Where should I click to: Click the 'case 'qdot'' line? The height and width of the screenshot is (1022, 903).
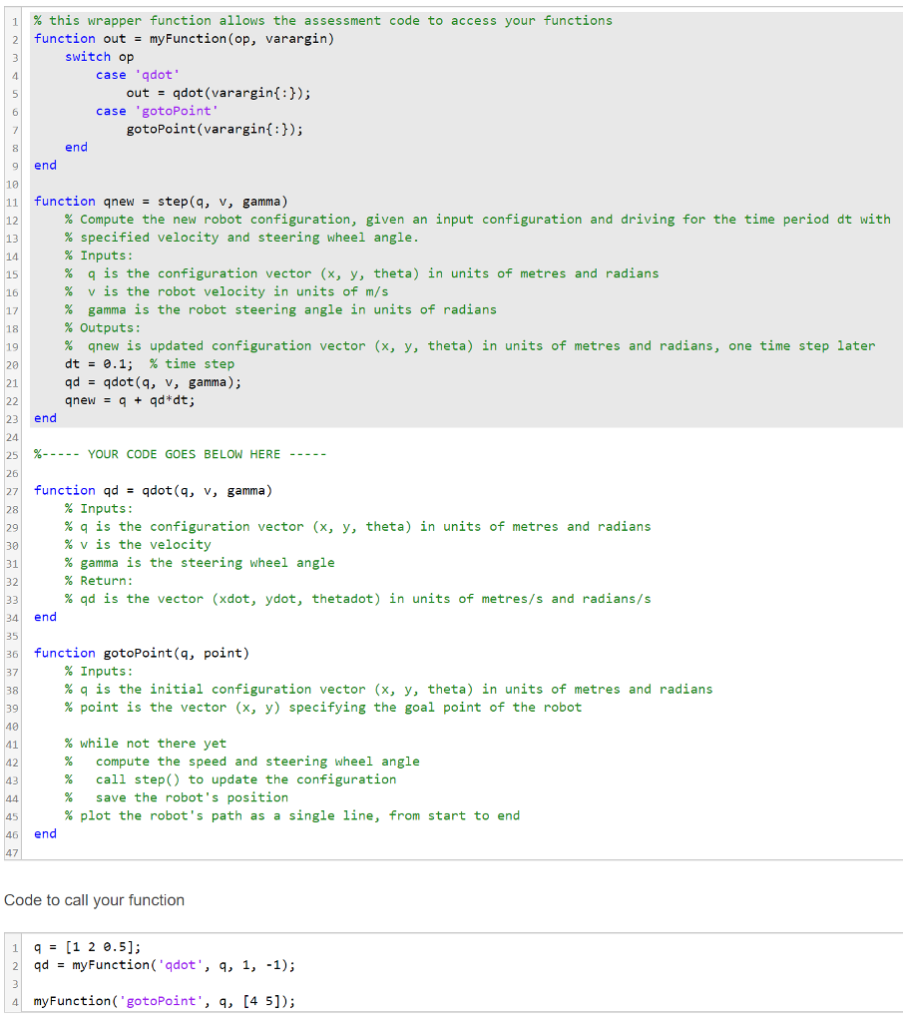138,75
